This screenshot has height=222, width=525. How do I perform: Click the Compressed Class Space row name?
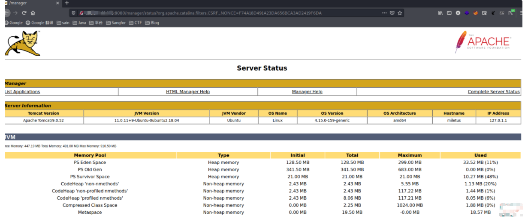[90, 205]
